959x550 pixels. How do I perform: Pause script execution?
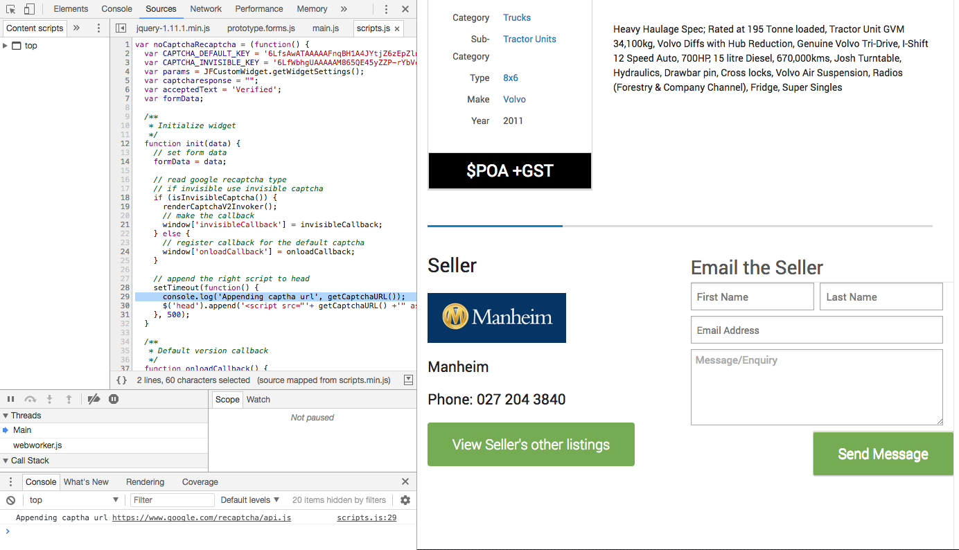pyautogui.click(x=10, y=399)
